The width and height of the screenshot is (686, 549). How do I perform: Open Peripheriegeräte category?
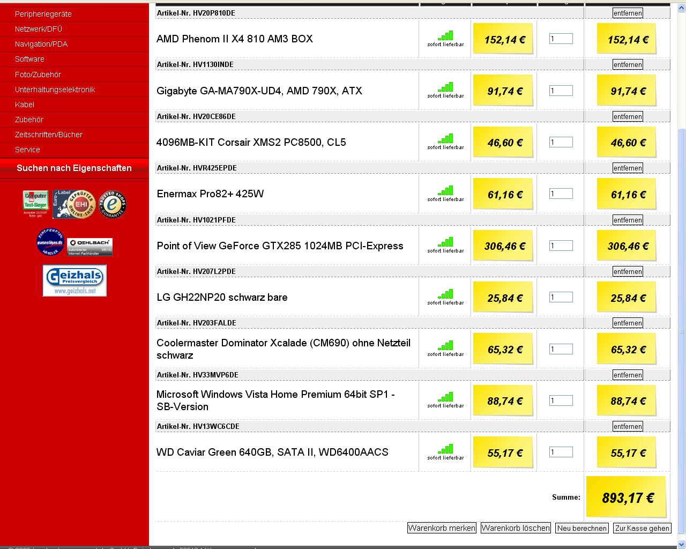pos(43,14)
